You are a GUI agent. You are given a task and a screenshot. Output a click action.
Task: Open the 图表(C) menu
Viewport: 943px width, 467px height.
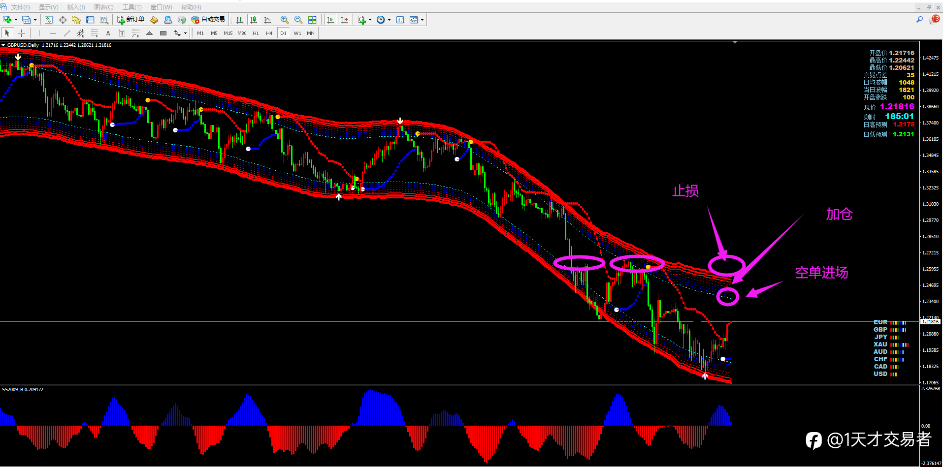(103, 7)
